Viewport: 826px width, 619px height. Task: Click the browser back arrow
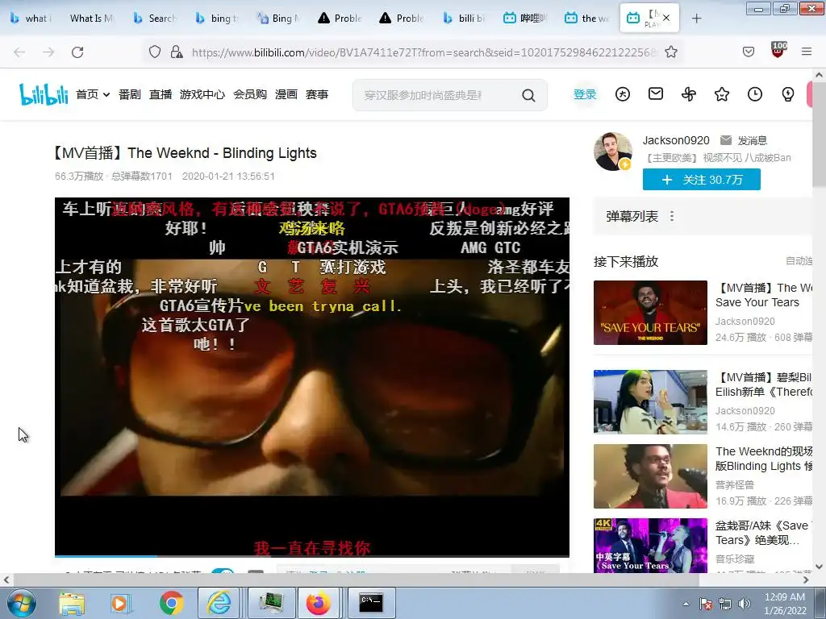tap(19, 52)
